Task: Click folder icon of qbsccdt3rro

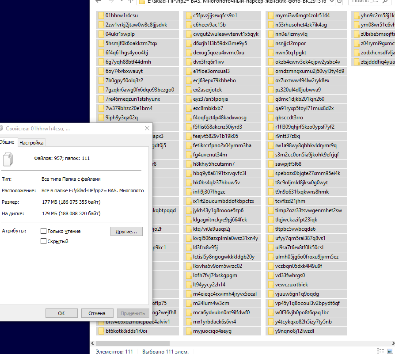Action: click(271, 118)
